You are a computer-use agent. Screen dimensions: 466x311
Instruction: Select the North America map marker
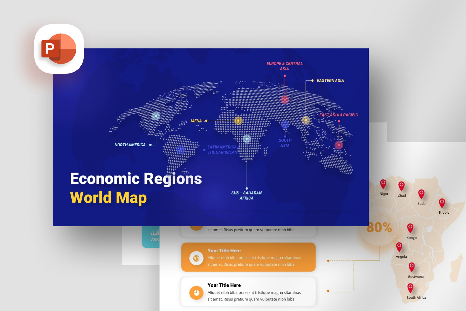pyautogui.click(x=156, y=116)
